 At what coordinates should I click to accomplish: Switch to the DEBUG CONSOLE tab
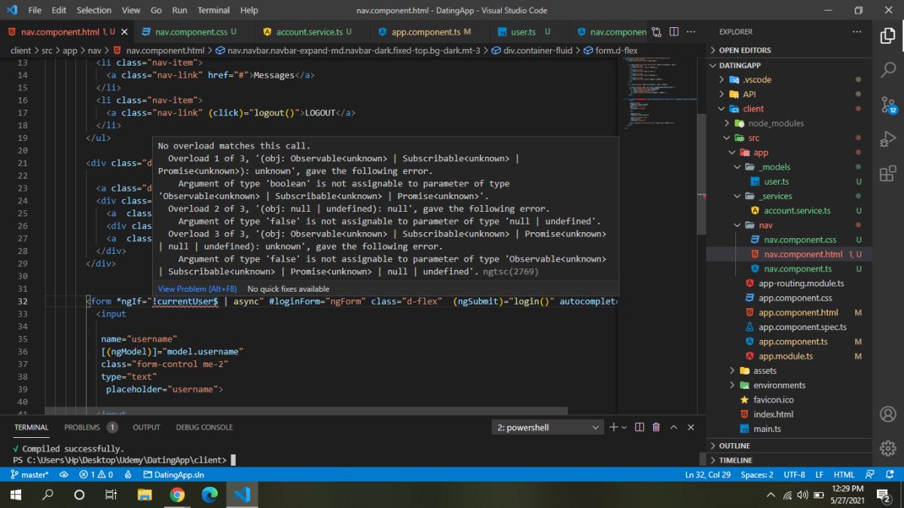pyautogui.click(x=204, y=427)
